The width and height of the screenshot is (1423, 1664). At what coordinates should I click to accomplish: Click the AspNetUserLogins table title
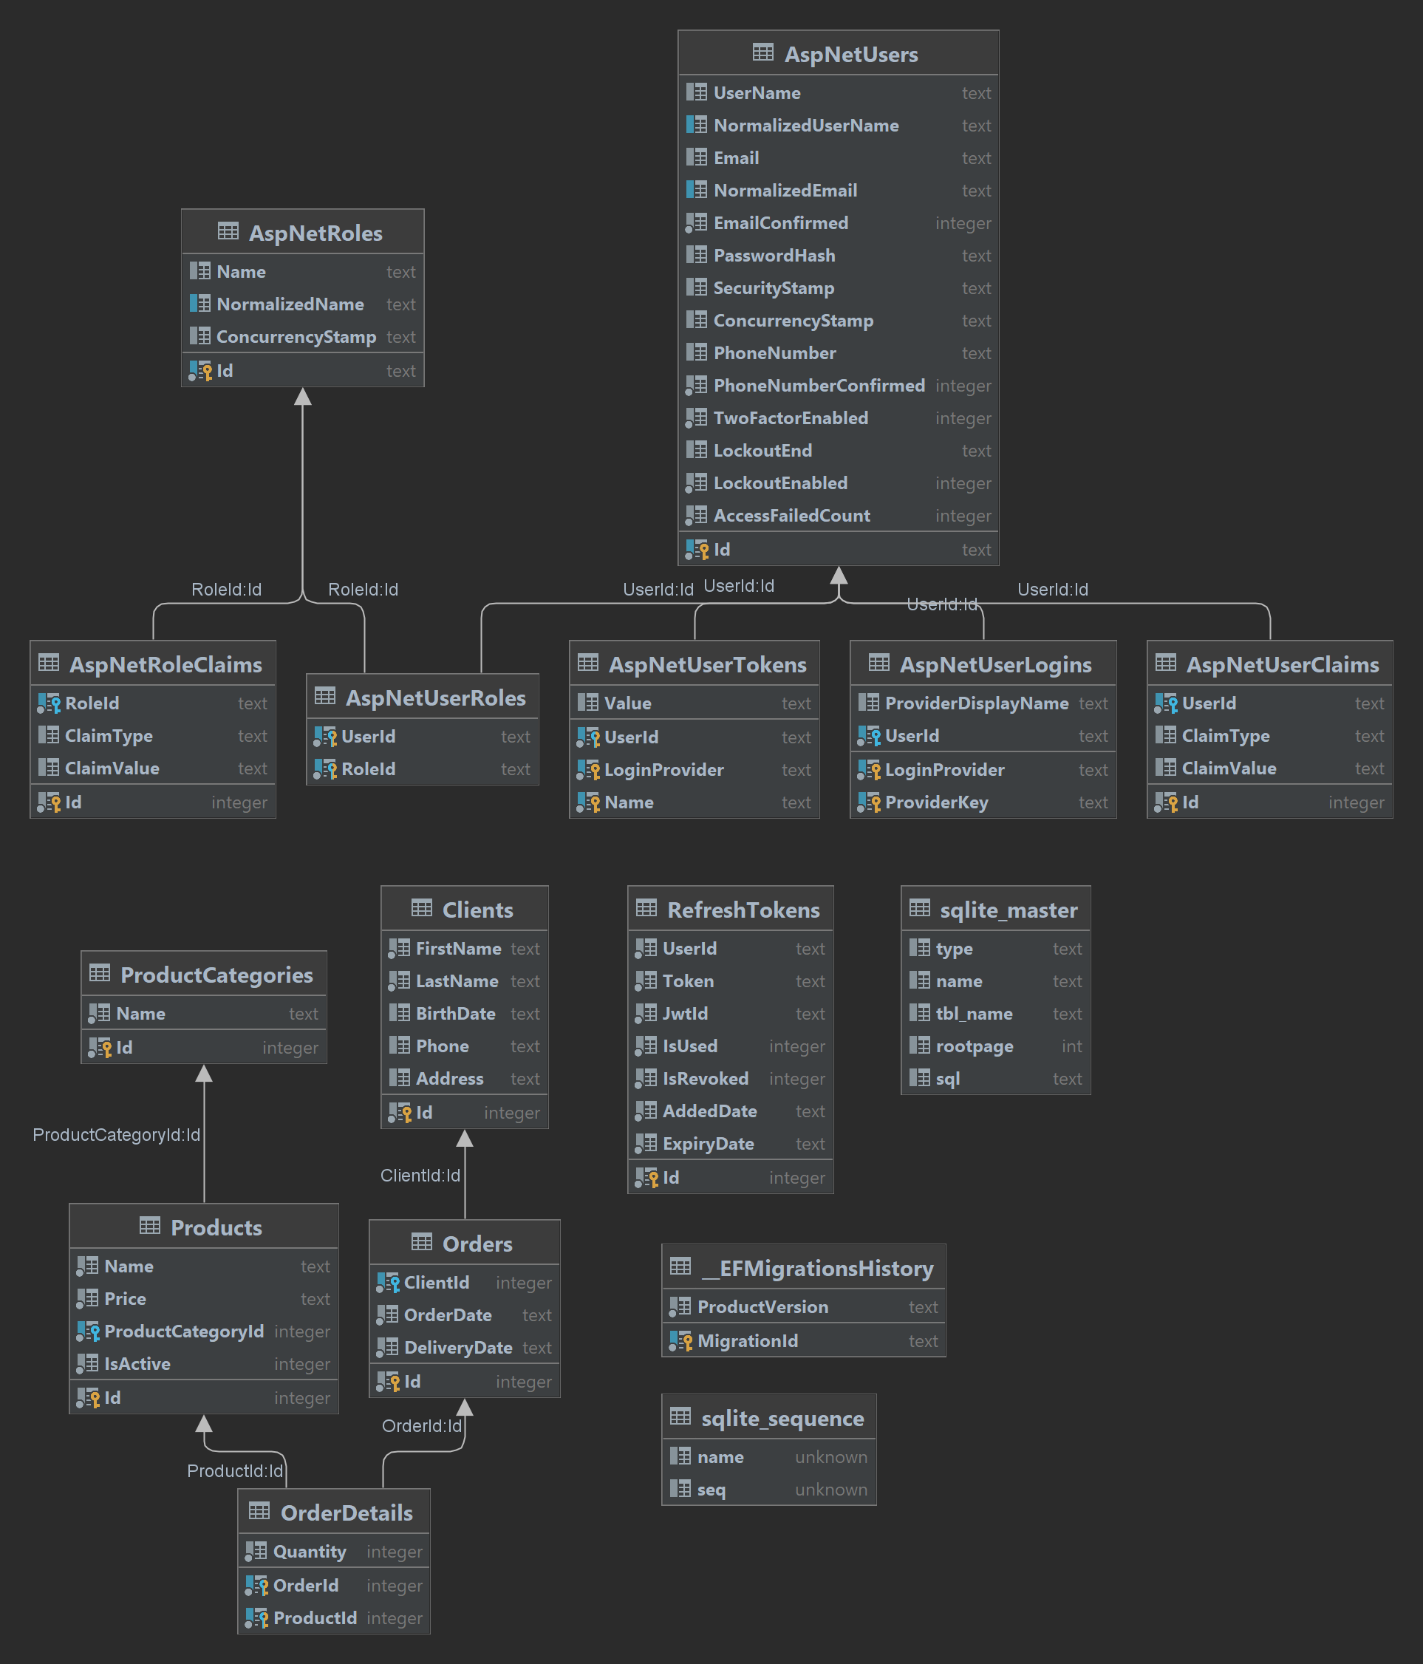[x=995, y=665]
